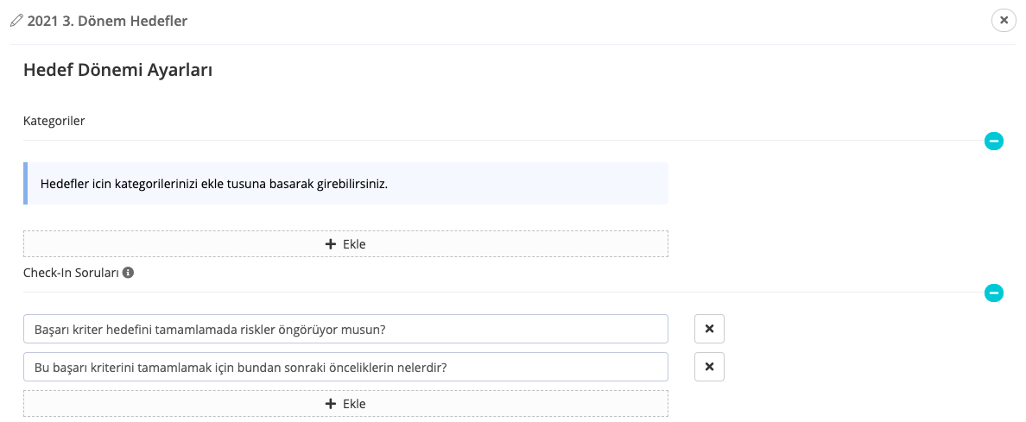Delete the question about sonraki önceliklerin
The height and width of the screenshot is (422, 1026).
click(709, 367)
